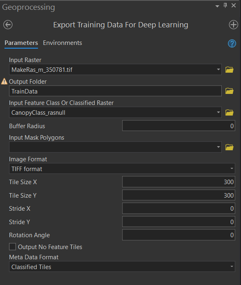The image size is (241, 285).
Task: Pin the Geoprocessing pane with auto-hide pin
Action: coord(225,5)
